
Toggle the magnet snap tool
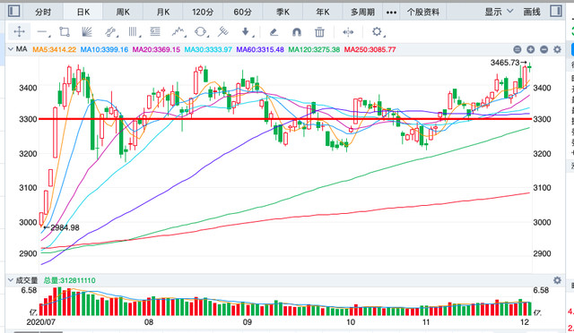[297, 32]
